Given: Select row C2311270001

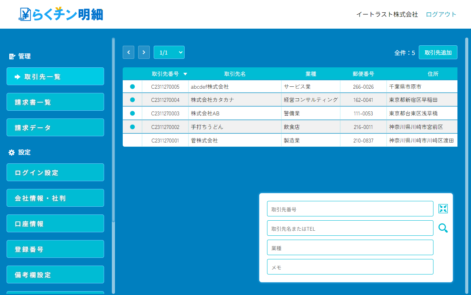Looking at the screenshot, I should tap(290, 140).
